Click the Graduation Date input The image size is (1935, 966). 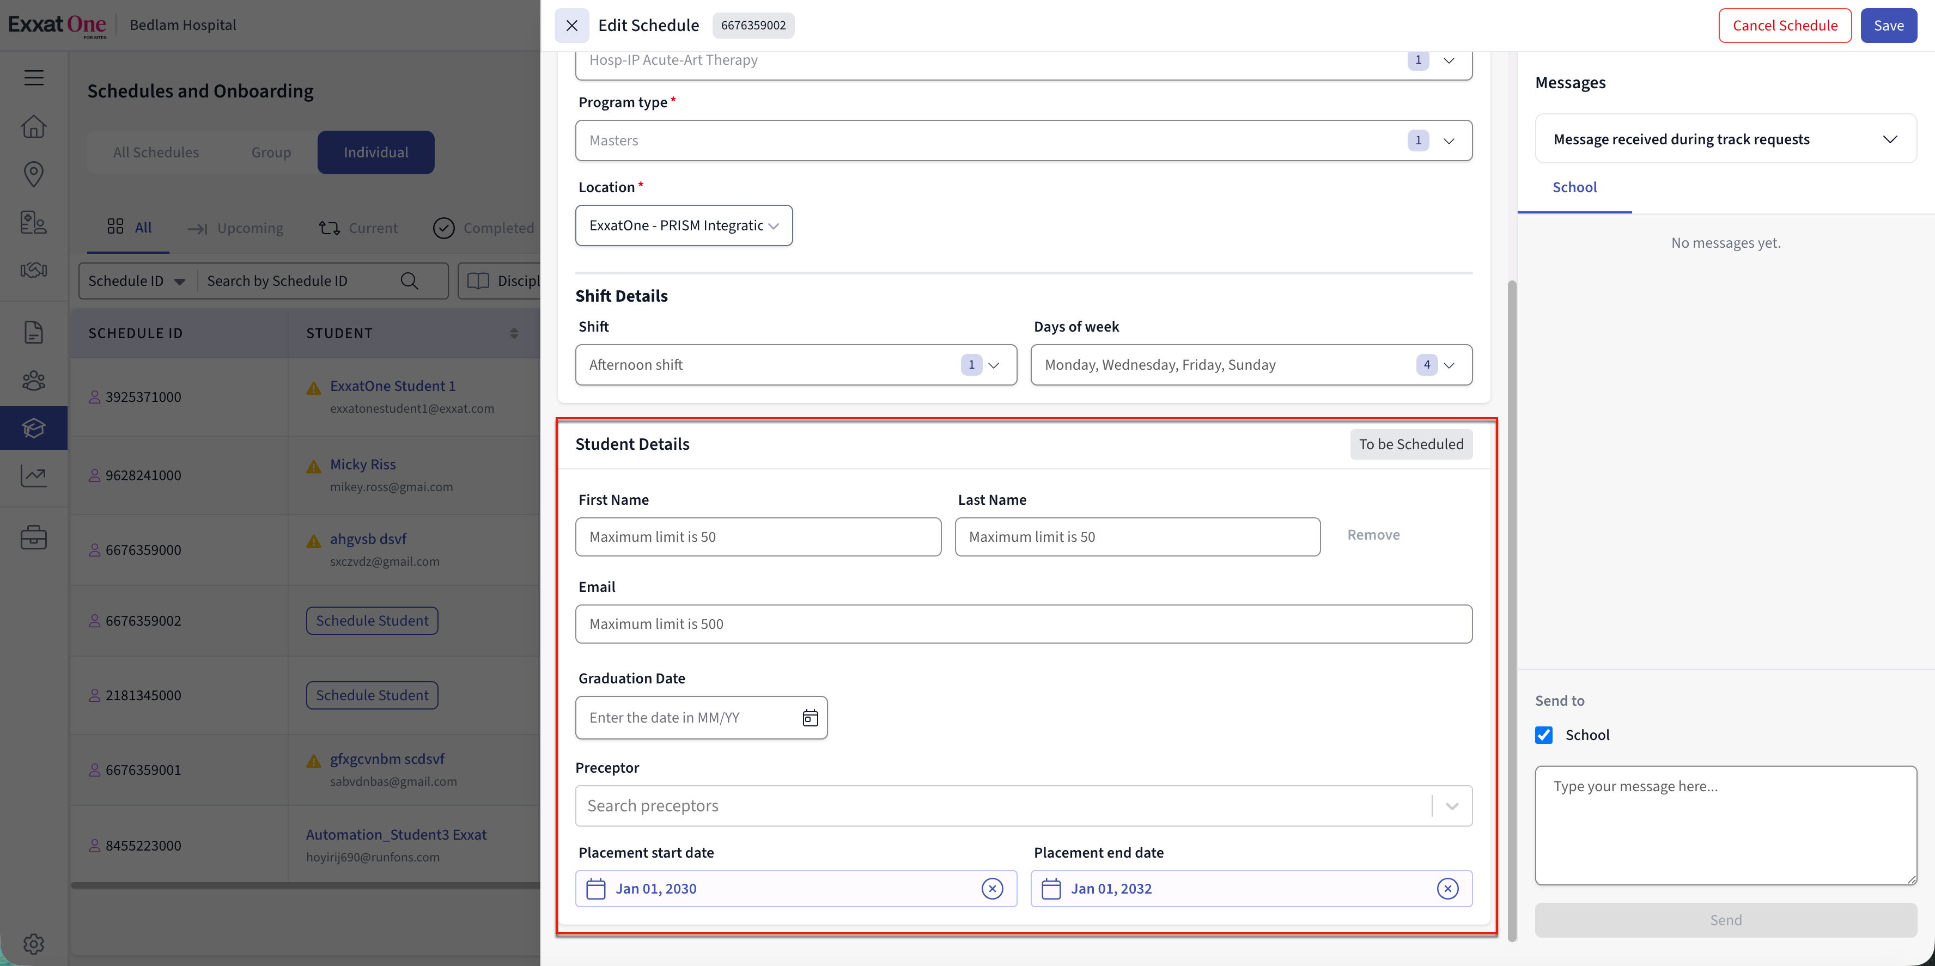pos(701,718)
